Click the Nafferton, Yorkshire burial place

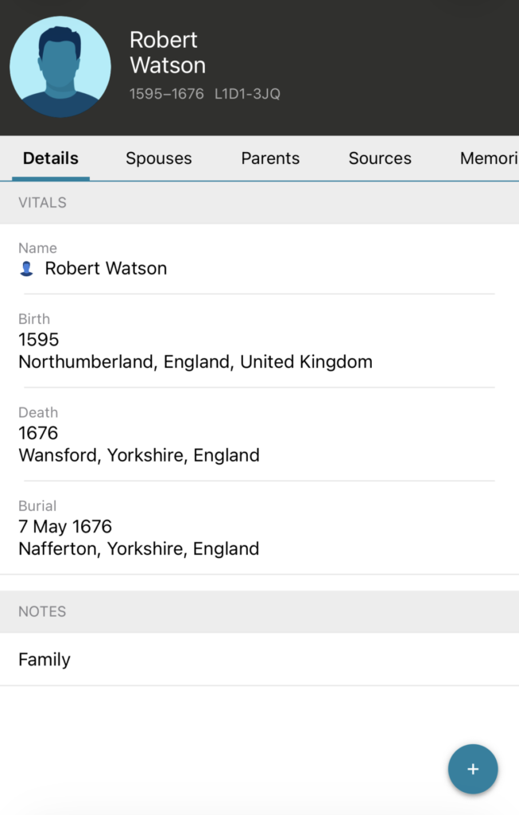point(139,548)
